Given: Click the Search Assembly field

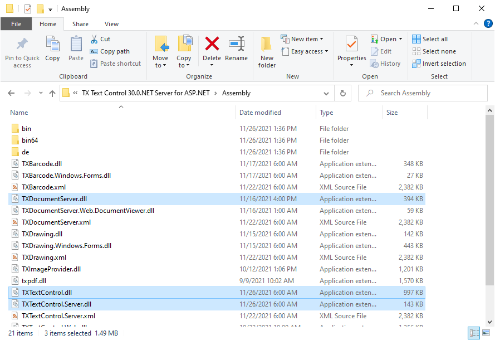Looking at the screenshot, I should (x=423, y=93).
